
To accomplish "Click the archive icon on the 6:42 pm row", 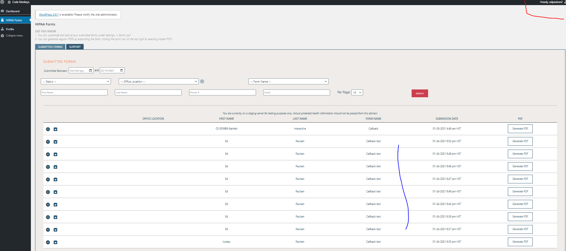I will pos(55,205).
